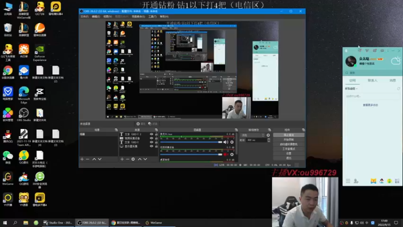The image size is (403, 227).
Task: Open transition properties gear icon
Action: click(x=268, y=135)
